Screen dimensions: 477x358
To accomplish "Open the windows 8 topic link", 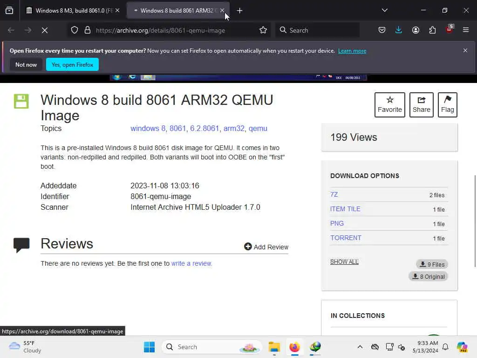I will (x=148, y=129).
